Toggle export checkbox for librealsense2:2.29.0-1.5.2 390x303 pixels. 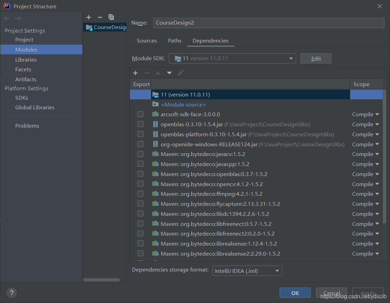[141, 253]
